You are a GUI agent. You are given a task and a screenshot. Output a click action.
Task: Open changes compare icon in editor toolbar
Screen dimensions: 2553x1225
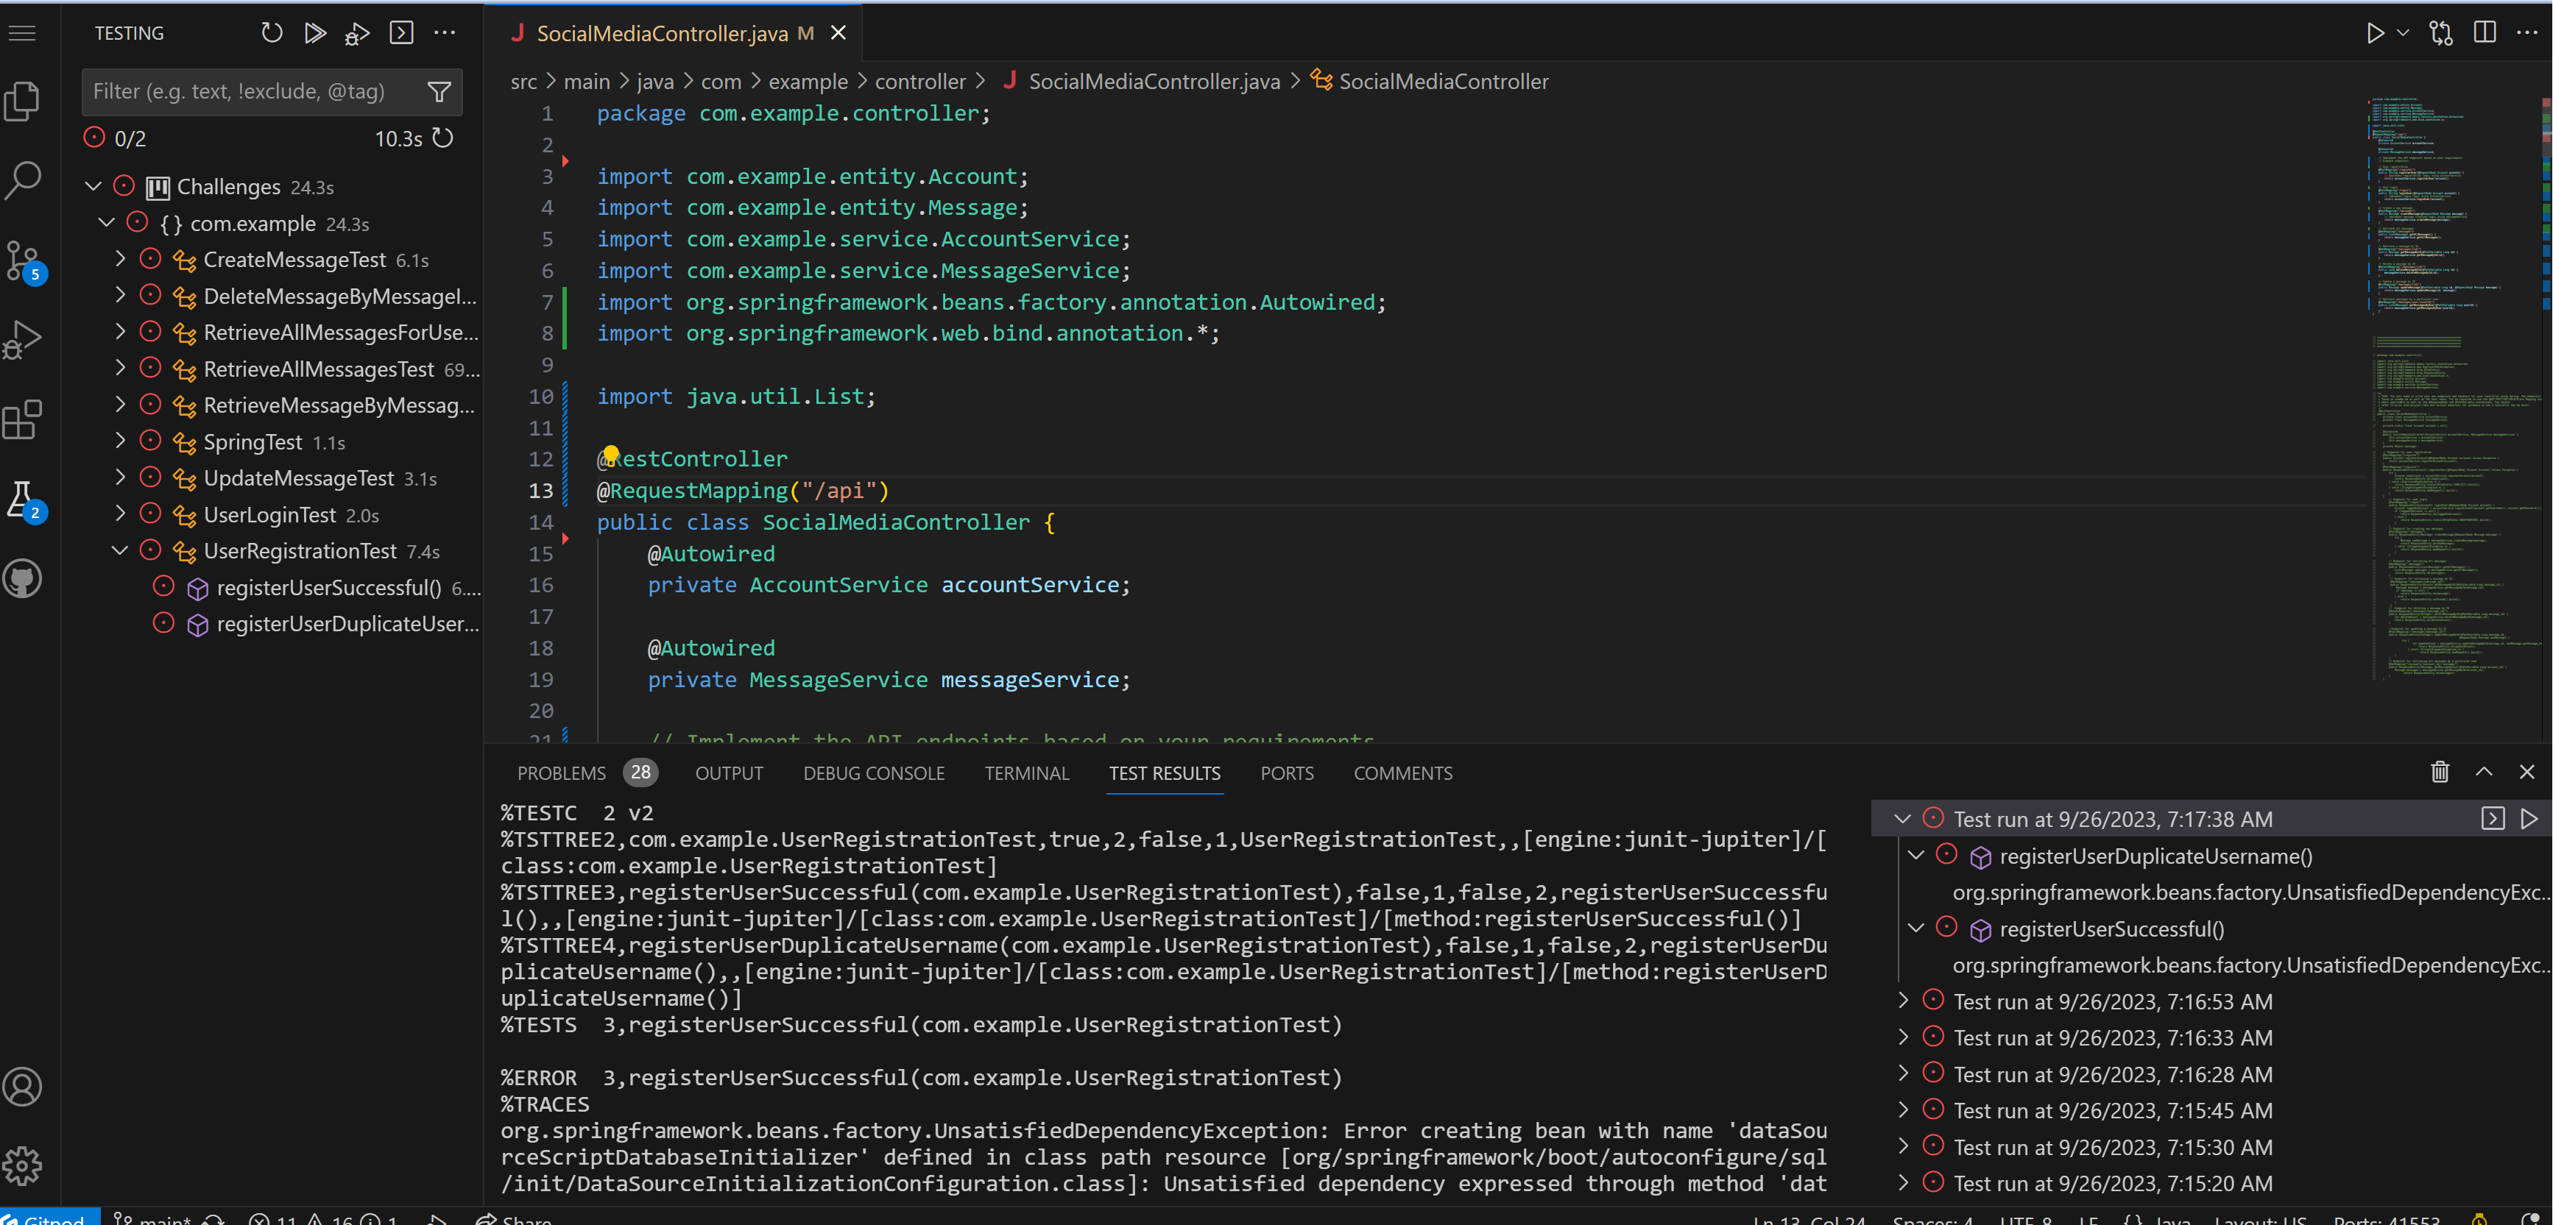pos(2441,32)
